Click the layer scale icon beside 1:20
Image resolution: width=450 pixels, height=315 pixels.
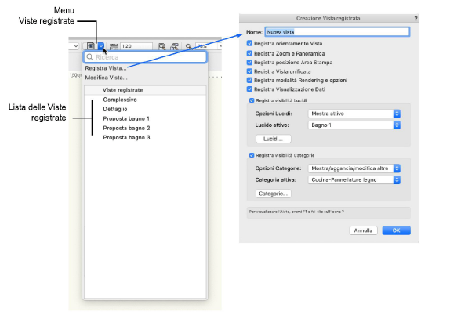click(114, 46)
